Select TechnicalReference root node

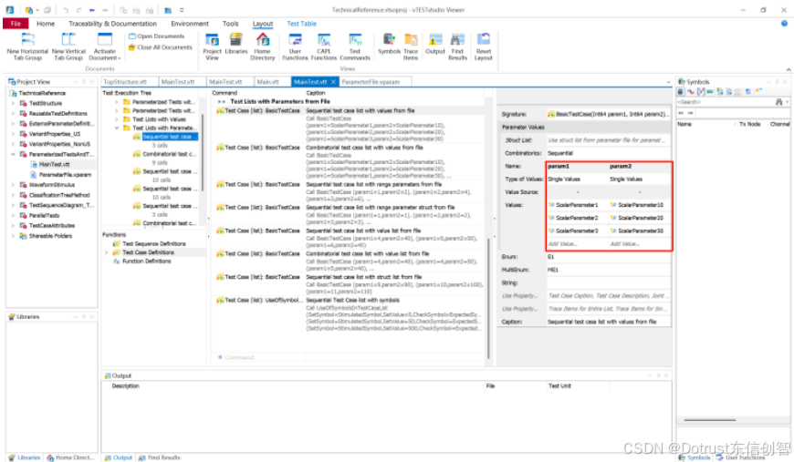[x=41, y=93]
